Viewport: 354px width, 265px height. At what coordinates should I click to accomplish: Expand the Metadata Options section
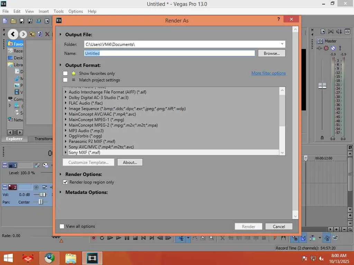pos(60,192)
